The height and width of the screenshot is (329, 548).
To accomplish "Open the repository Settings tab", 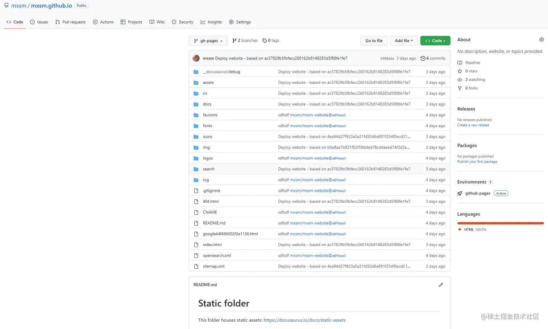I will tap(240, 22).
